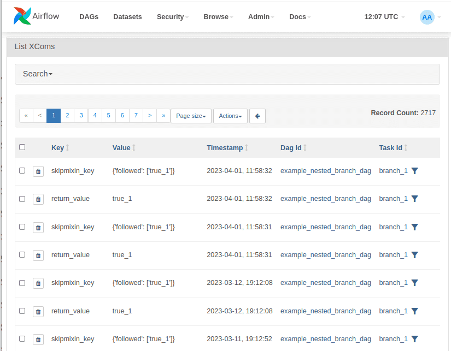
Task: Open the Actions dropdown
Action: [230, 116]
